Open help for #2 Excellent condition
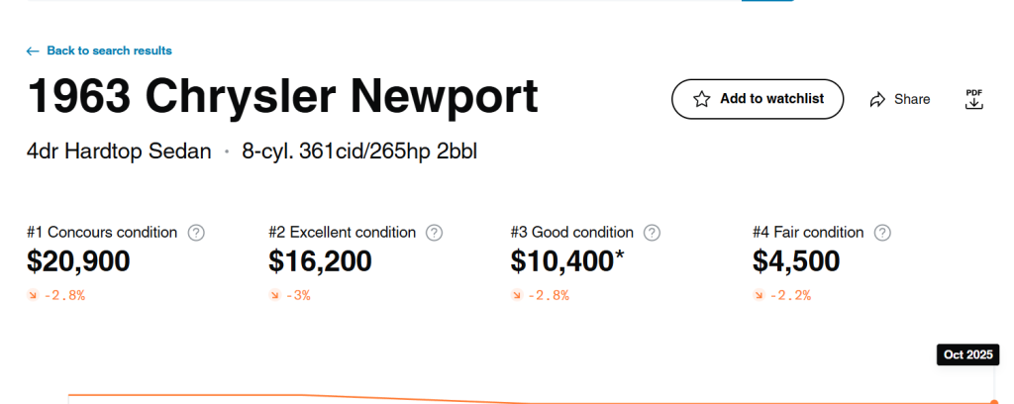 pos(434,233)
